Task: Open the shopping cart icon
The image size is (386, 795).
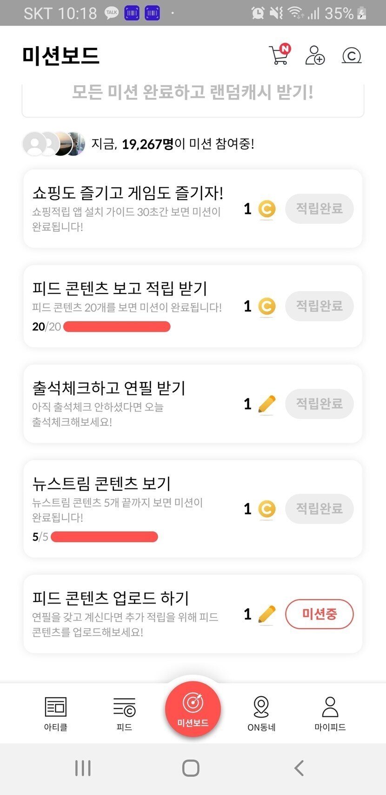Action: [279, 55]
